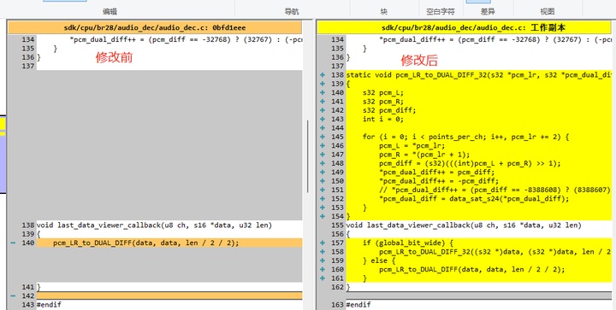Click the minus marker beside line 142
This screenshot has width=616, height=310.
13,295
